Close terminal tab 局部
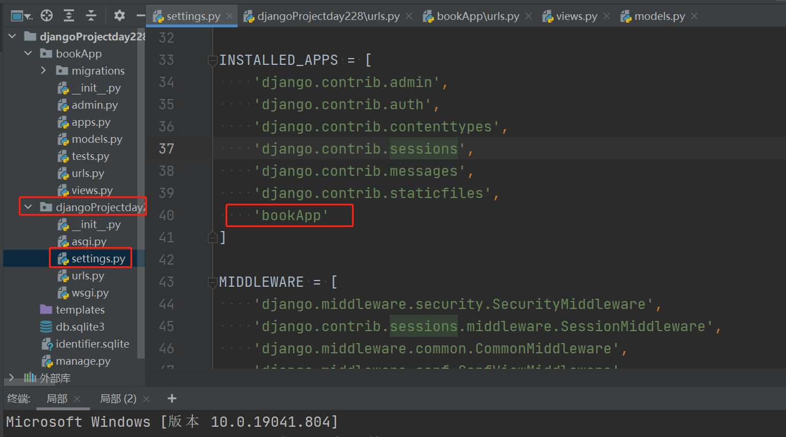The height and width of the screenshot is (437, 786). point(77,399)
